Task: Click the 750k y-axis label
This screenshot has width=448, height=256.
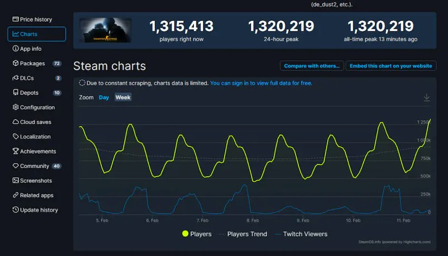Action: (x=426, y=158)
